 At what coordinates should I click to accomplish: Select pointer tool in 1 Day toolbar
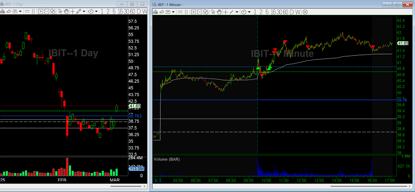point(60,11)
